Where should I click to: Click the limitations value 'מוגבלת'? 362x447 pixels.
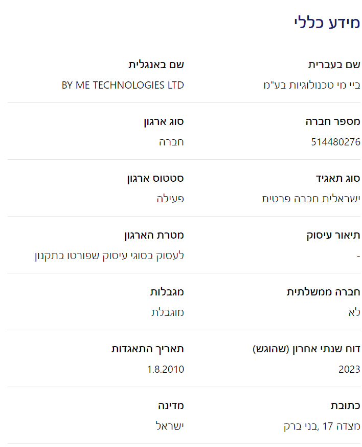[168, 313]
